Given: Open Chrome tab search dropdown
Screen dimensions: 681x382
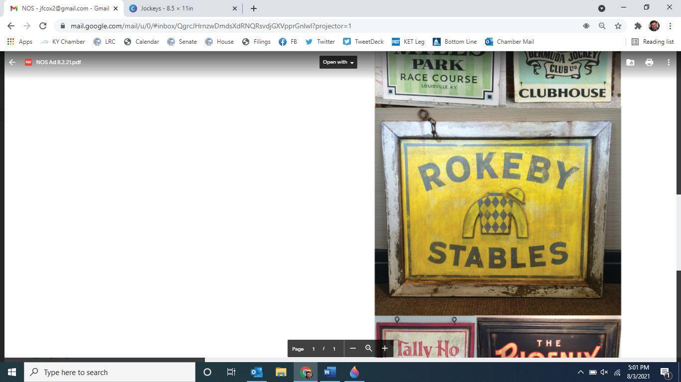Looking at the screenshot, I should [602, 8].
